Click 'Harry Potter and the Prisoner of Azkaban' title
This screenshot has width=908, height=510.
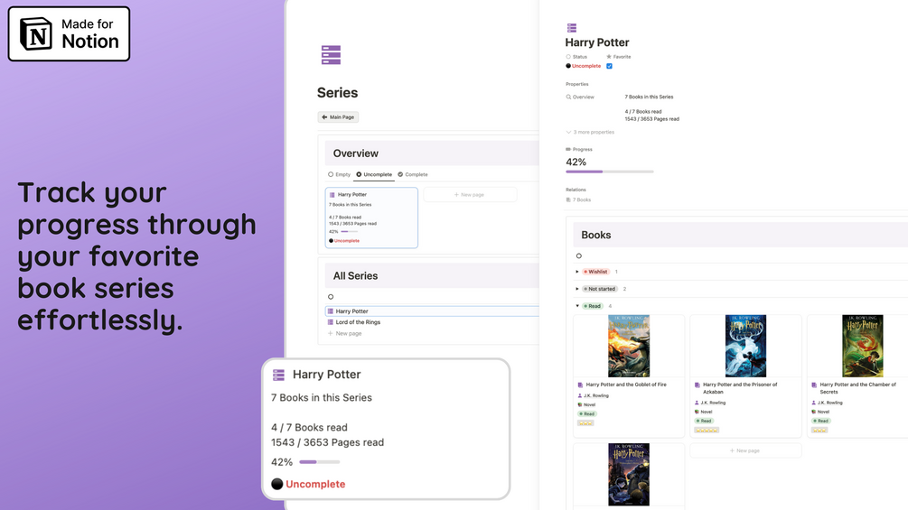point(739,388)
